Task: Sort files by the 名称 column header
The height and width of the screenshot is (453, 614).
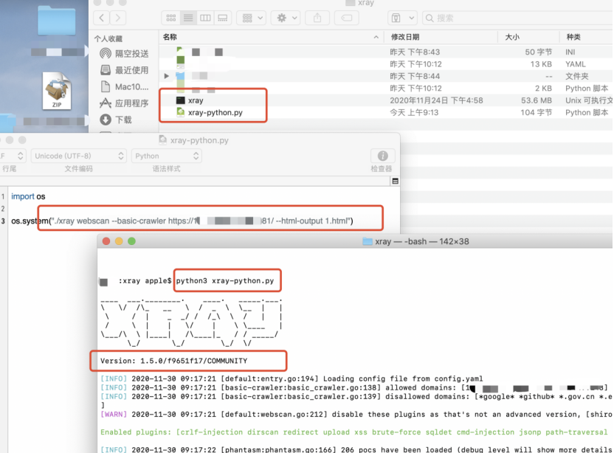Action: point(270,37)
